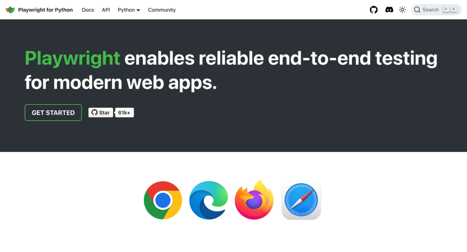Viewport: 467px width, 252px height.
Task: Open the API menu item
Action: pyautogui.click(x=106, y=10)
